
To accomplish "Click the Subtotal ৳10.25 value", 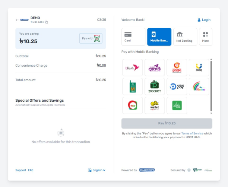I will point(101,56).
